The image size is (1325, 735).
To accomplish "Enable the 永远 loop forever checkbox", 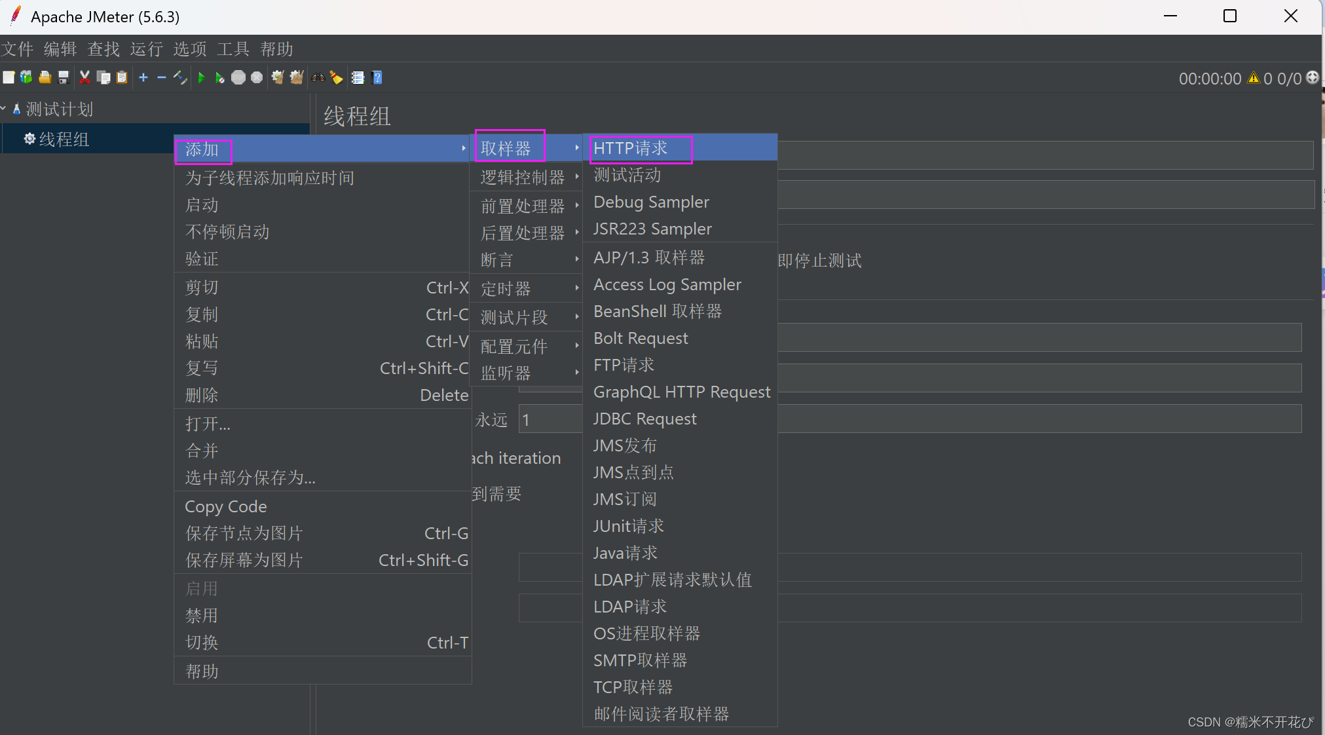I will tap(493, 420).
